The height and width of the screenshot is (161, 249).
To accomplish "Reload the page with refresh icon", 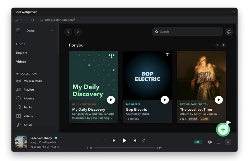I will (x=32, y=20).
